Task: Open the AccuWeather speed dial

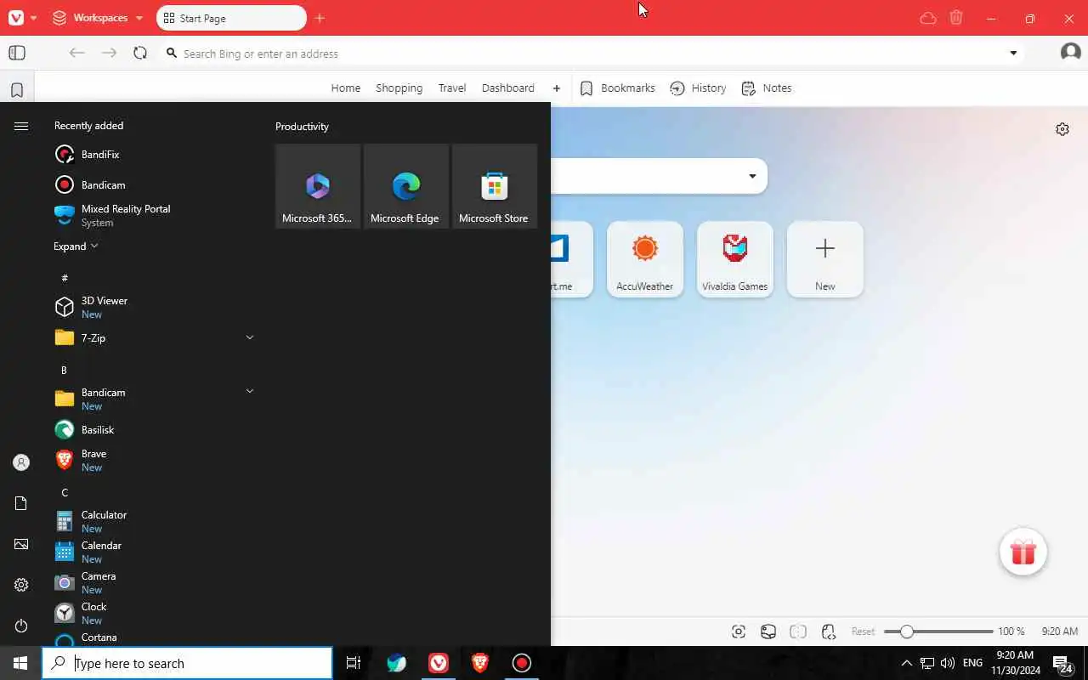Action: click(645, 259)
